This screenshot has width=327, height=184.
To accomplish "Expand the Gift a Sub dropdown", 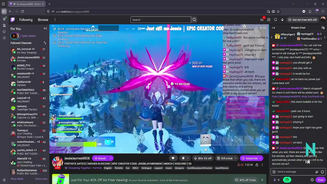I will point(236,158).
